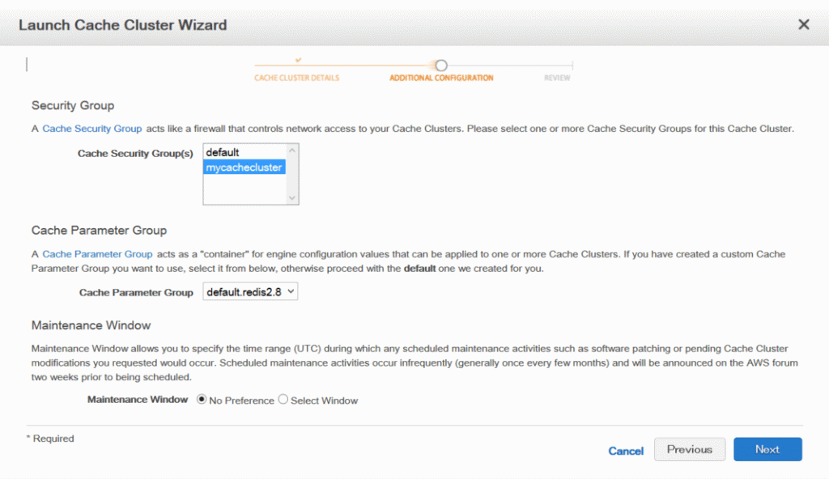Go to Additional Configuration step
The height and width of the screenshot is (479, 829).
pyautogui.click(x=441, y=78)
